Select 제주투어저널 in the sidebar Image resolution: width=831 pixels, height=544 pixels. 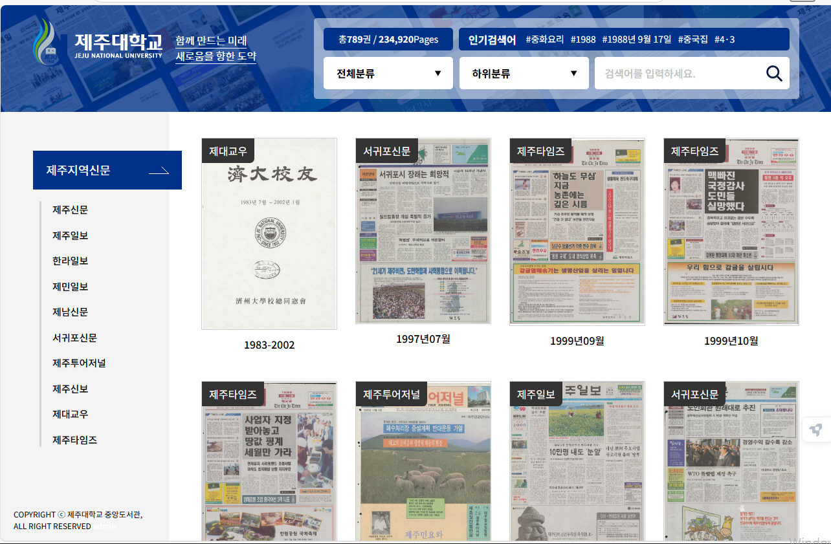pyautogui.click(x=79, y=363)
